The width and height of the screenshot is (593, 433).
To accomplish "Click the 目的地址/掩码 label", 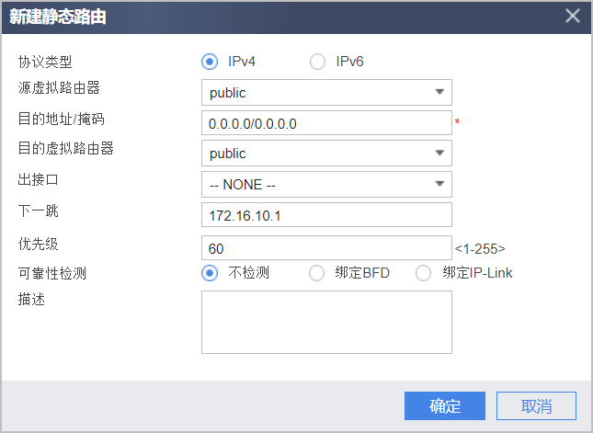I will coord(62,119).
